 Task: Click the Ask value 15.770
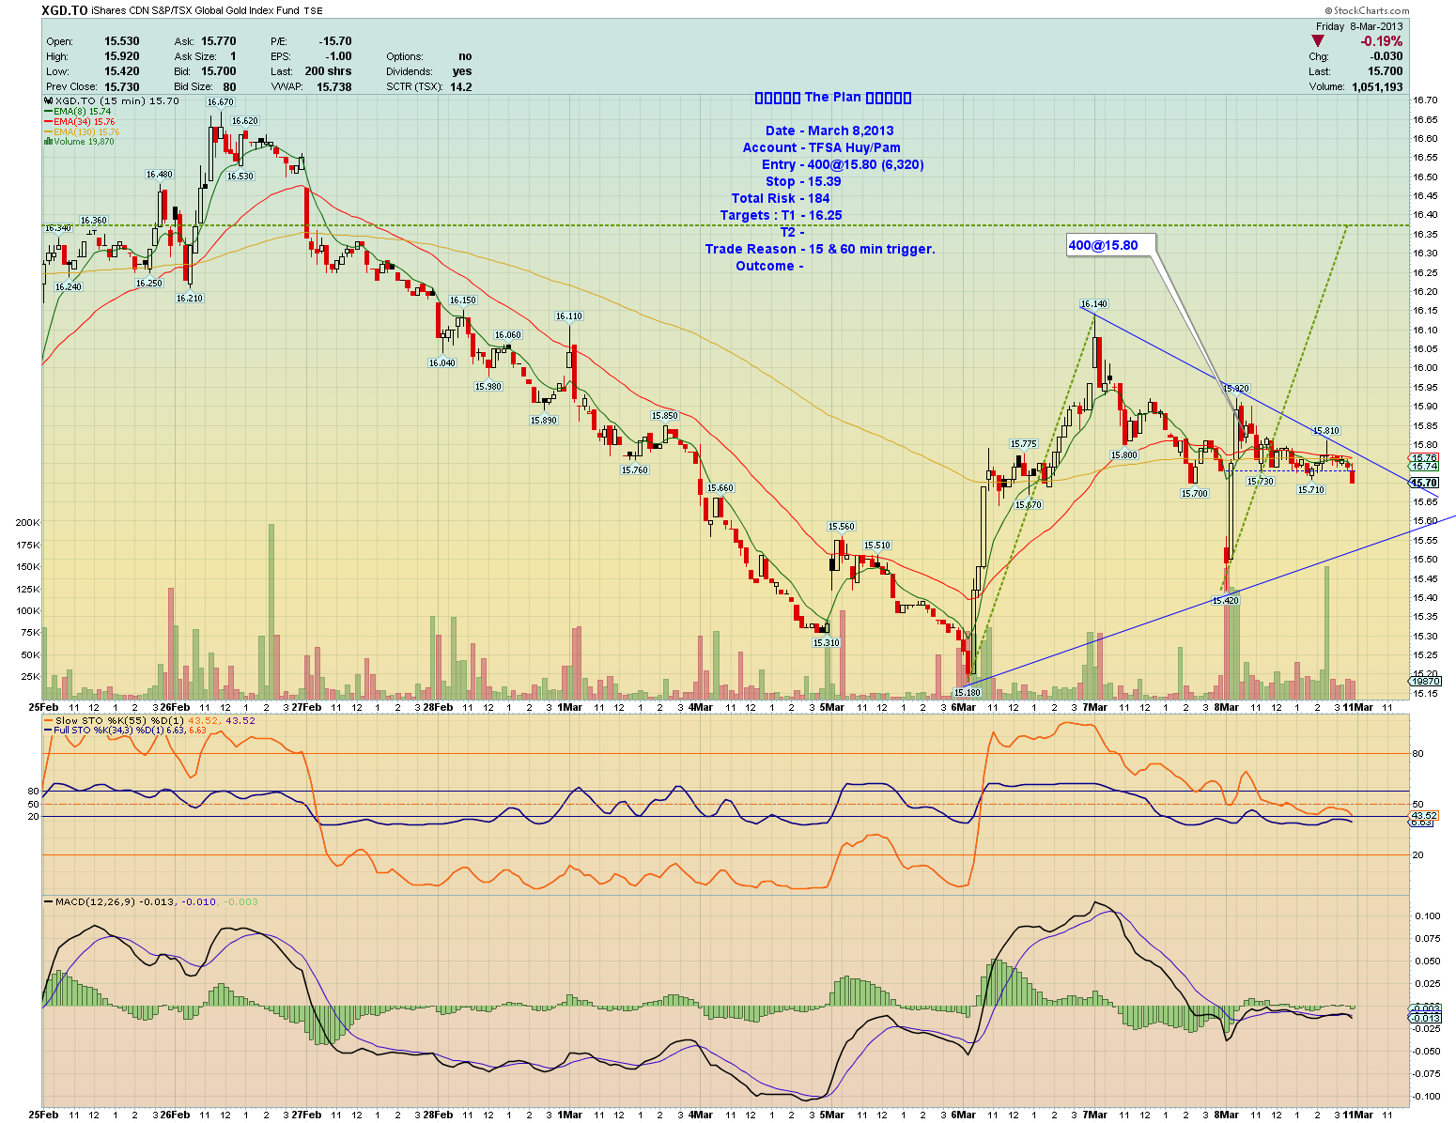click(218, 41)
